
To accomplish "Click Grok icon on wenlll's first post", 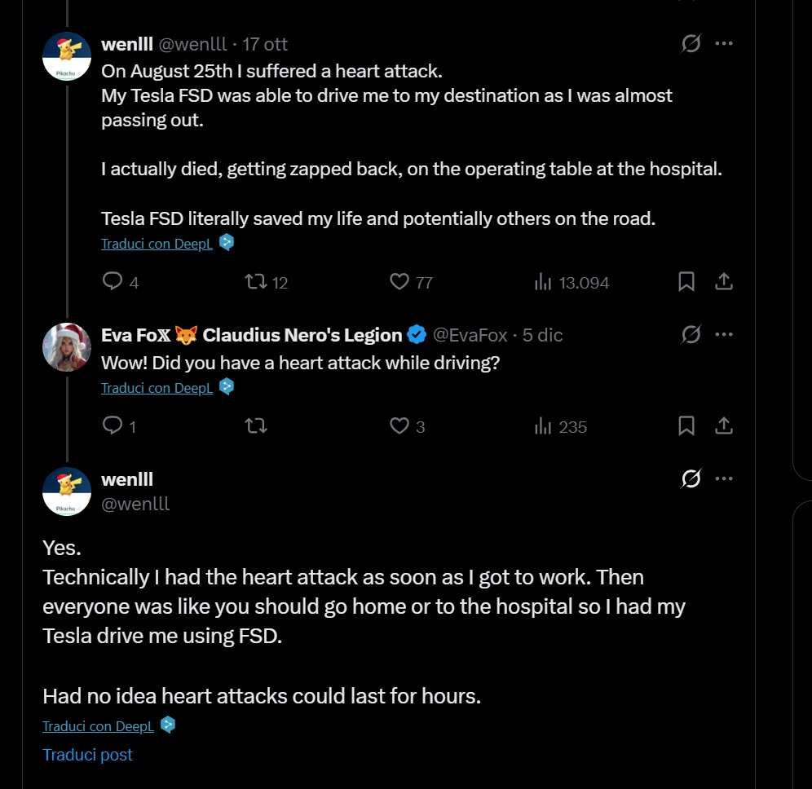I will point(691,44).
